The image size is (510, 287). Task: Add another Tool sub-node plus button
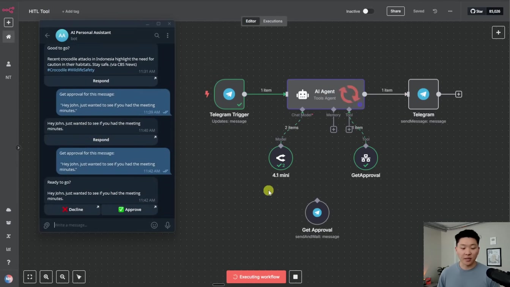349,129
